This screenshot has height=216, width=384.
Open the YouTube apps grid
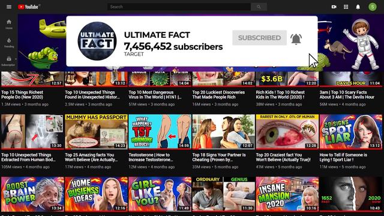coord(346,7)
